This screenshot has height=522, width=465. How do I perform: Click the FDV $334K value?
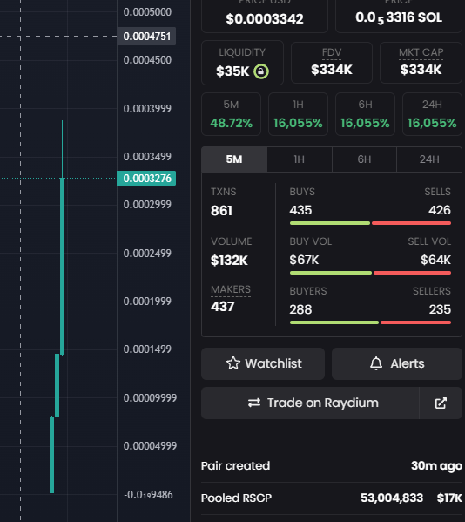(332, 70)
